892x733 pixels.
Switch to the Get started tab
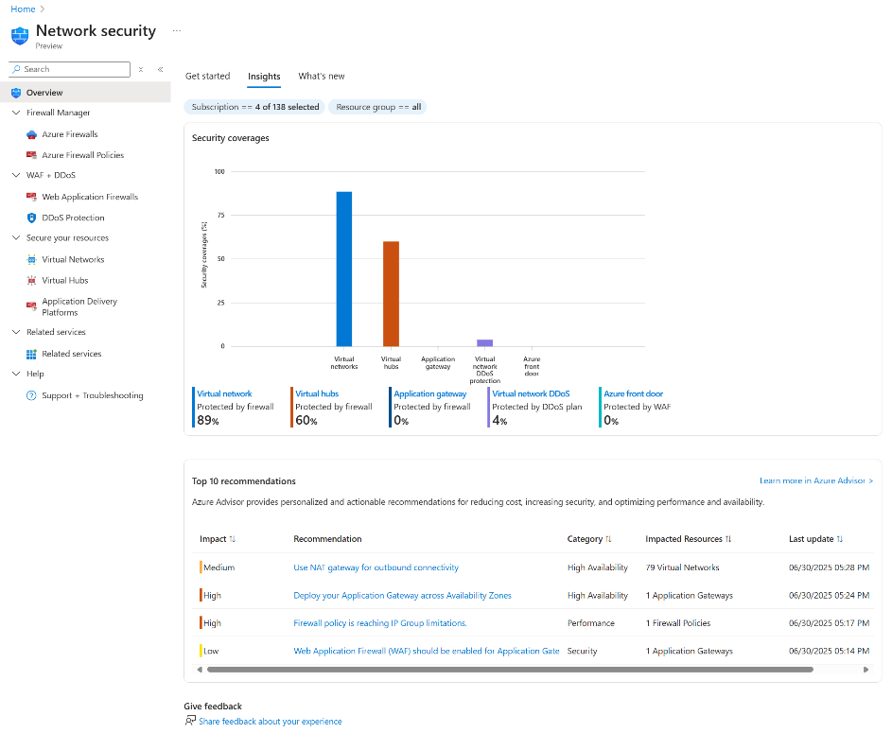(x=208, y=77)
